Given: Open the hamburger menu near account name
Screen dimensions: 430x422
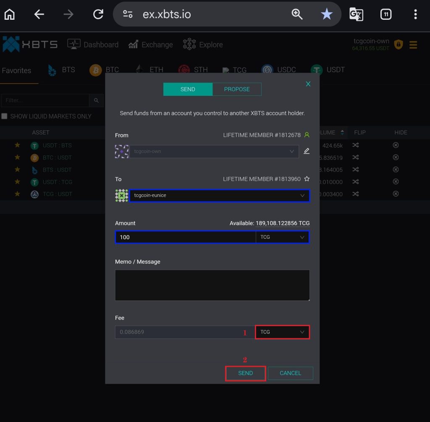Looking at the screenshot, I should 413,45.
